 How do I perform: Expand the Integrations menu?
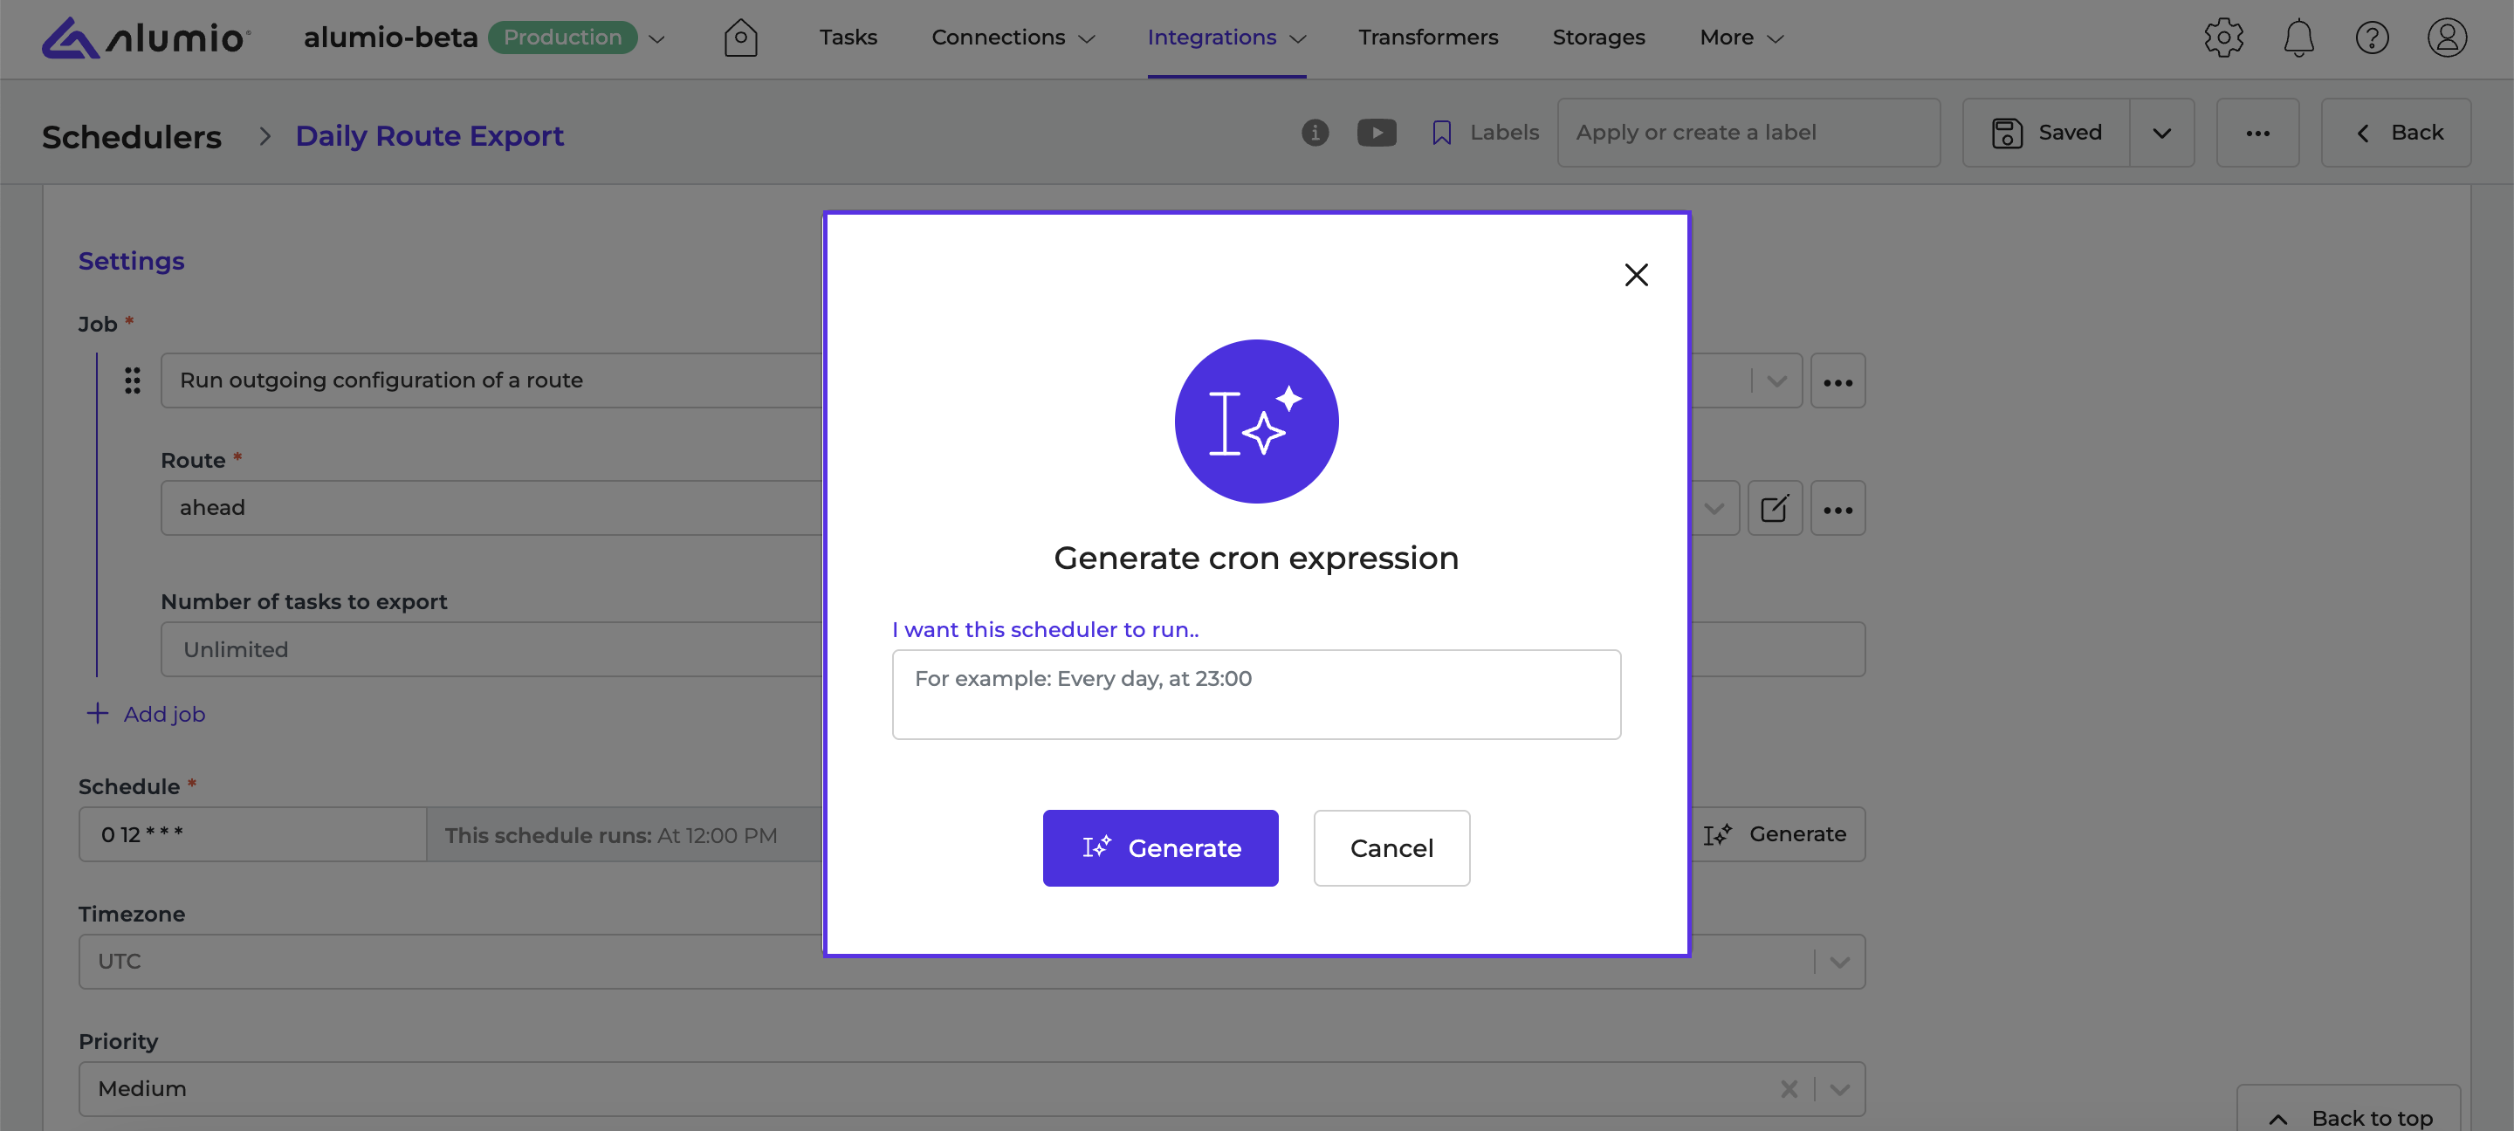[x=1226, y=37]
